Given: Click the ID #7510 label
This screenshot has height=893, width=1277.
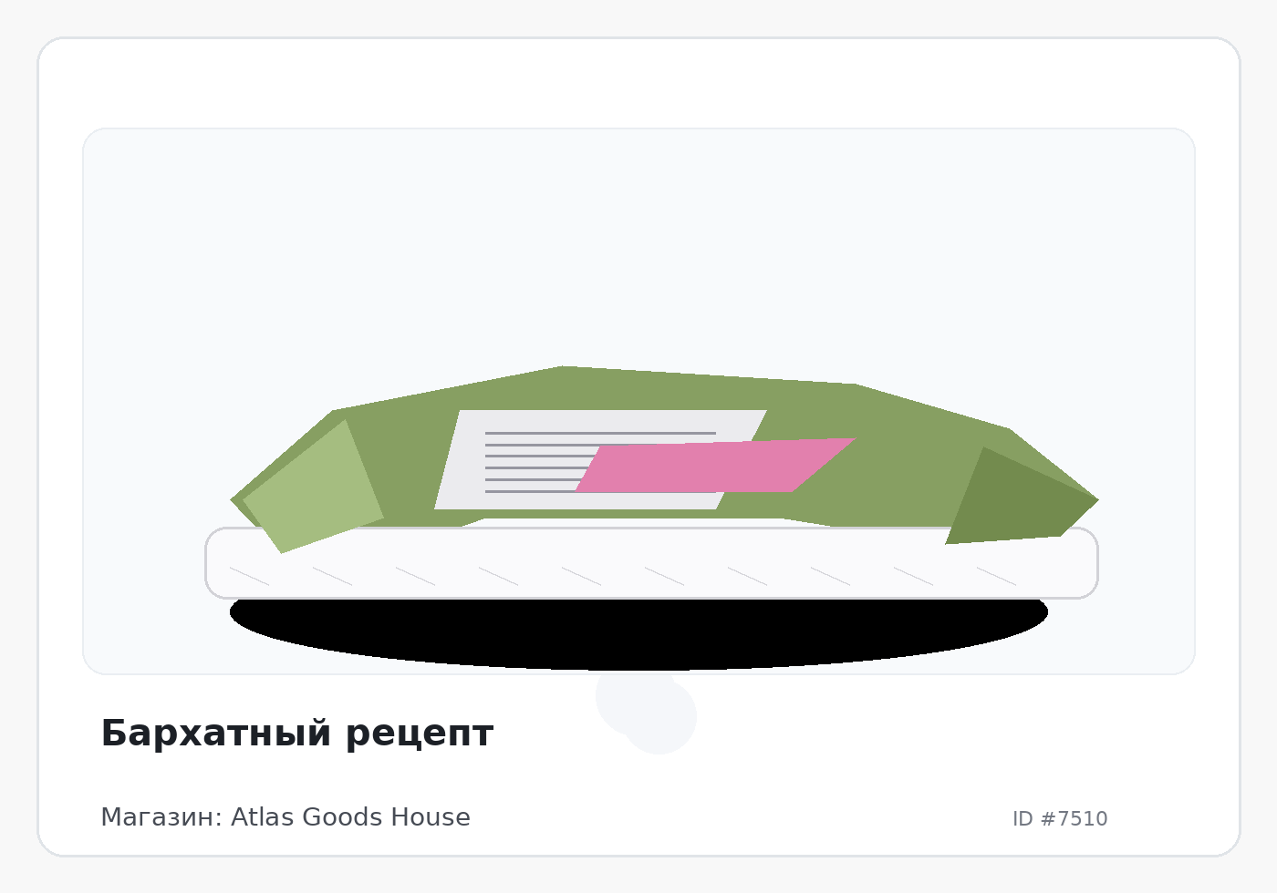Looking at the screenshot, I should [x=1060, y=819].
